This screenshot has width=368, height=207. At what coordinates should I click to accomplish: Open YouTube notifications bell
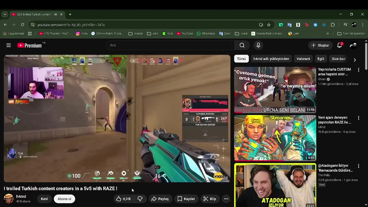coord(340,45)
